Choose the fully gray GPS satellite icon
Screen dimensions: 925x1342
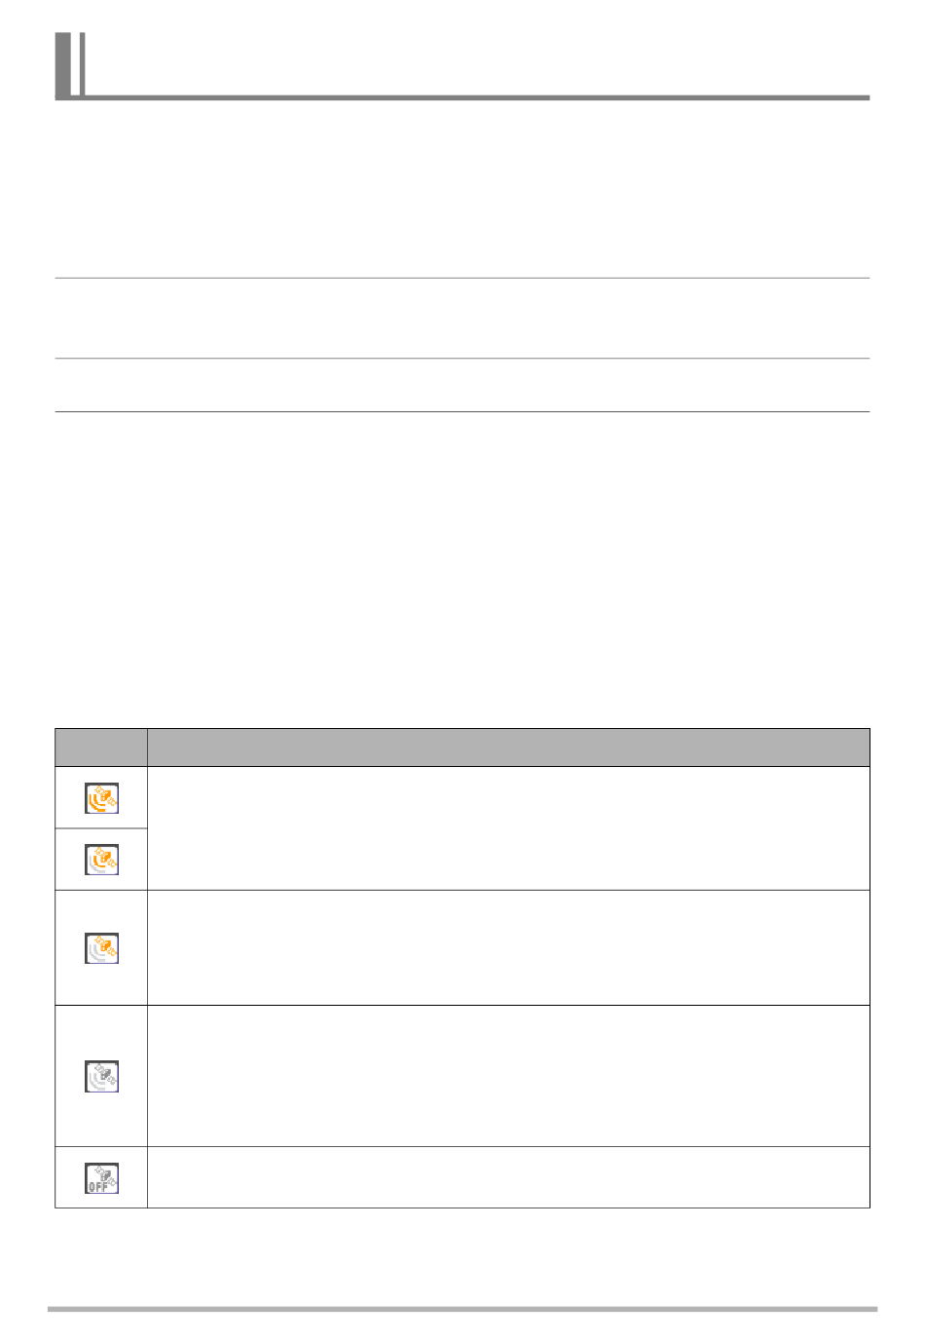point(101,1076)
